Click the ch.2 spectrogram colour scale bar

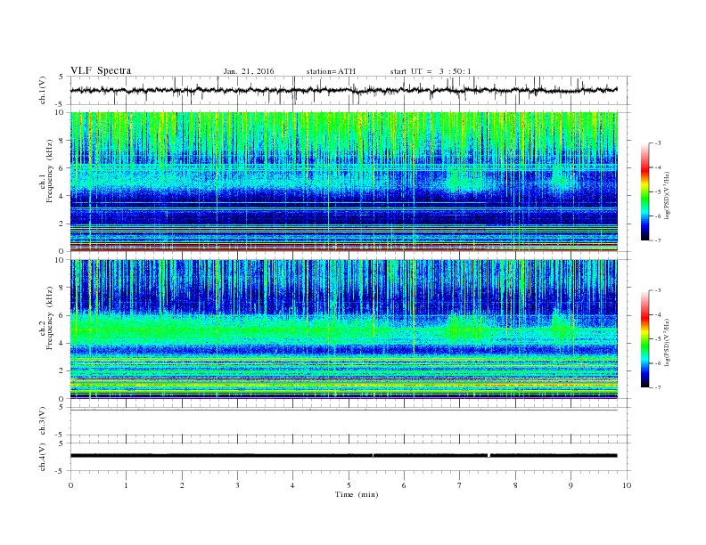644,339
